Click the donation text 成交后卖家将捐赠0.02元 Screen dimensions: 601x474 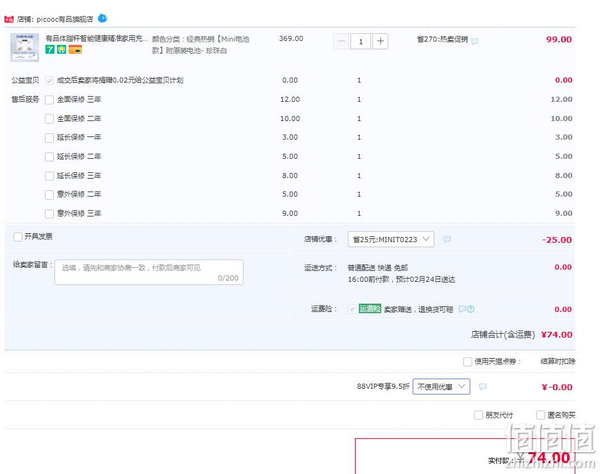click(x=120, y=80)
